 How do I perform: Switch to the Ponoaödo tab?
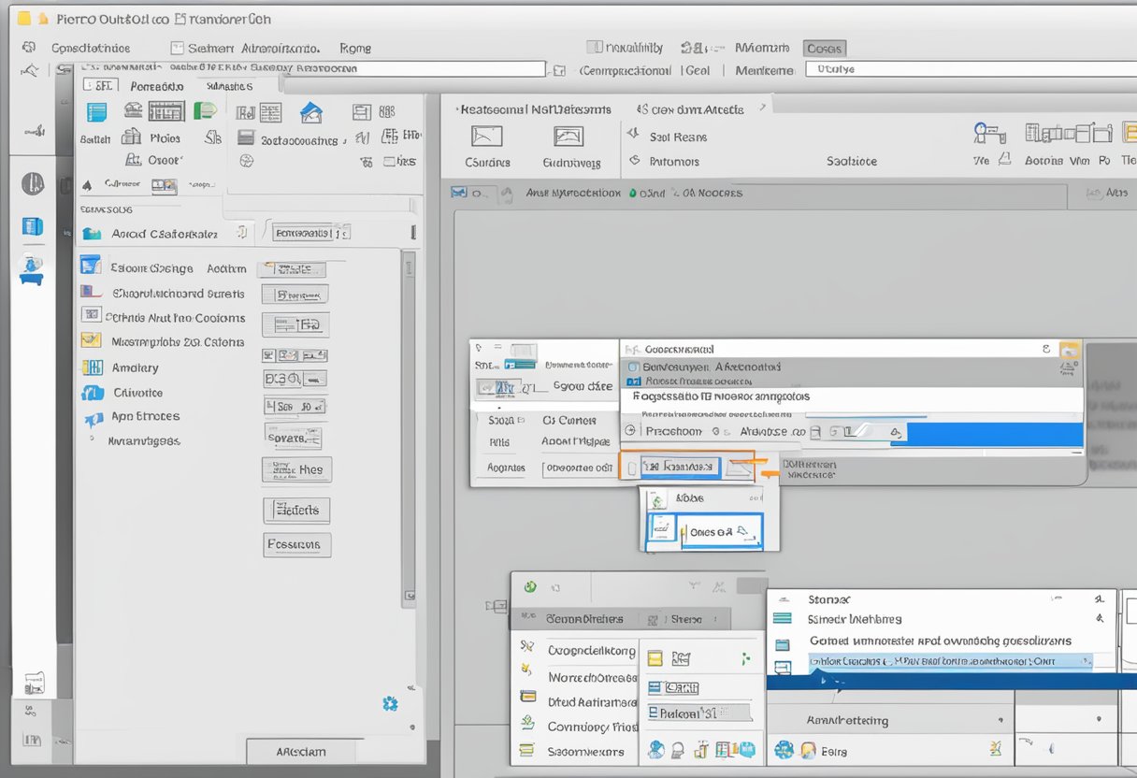pos(157,86)
